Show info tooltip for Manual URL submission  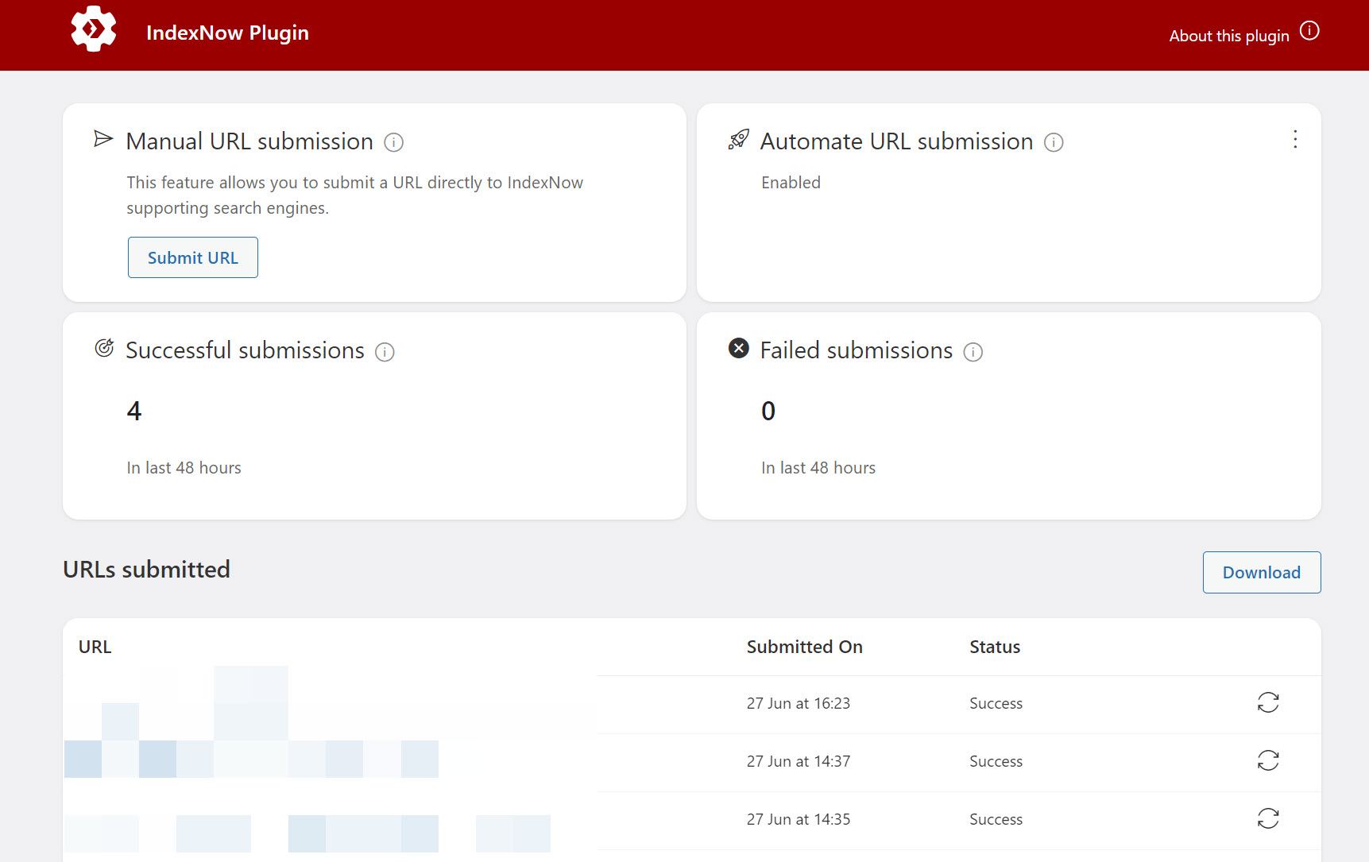pyautogui.click(x=393, y=142)
